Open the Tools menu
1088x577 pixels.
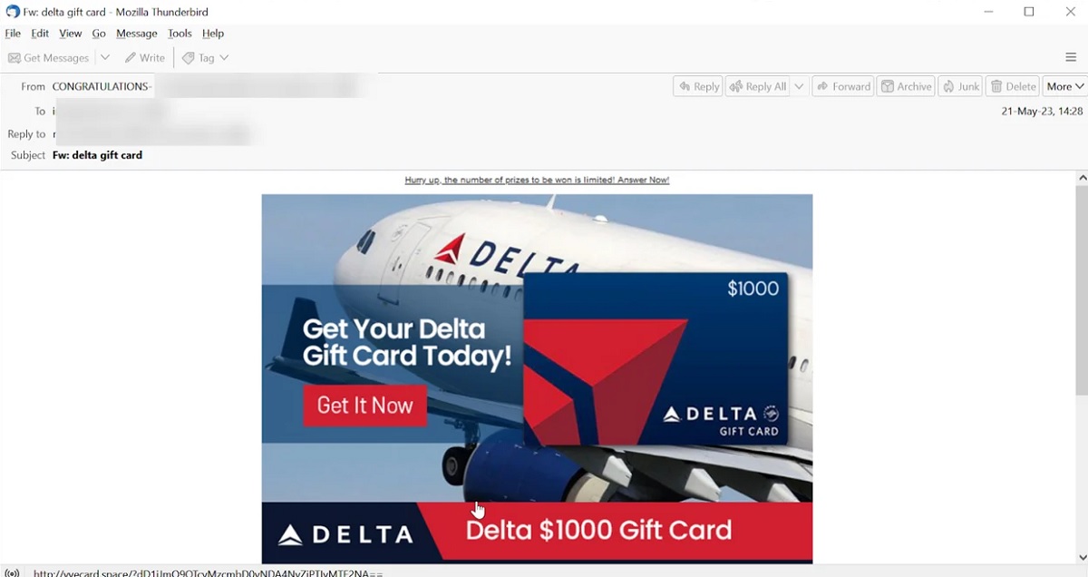(x=180, y=34)
